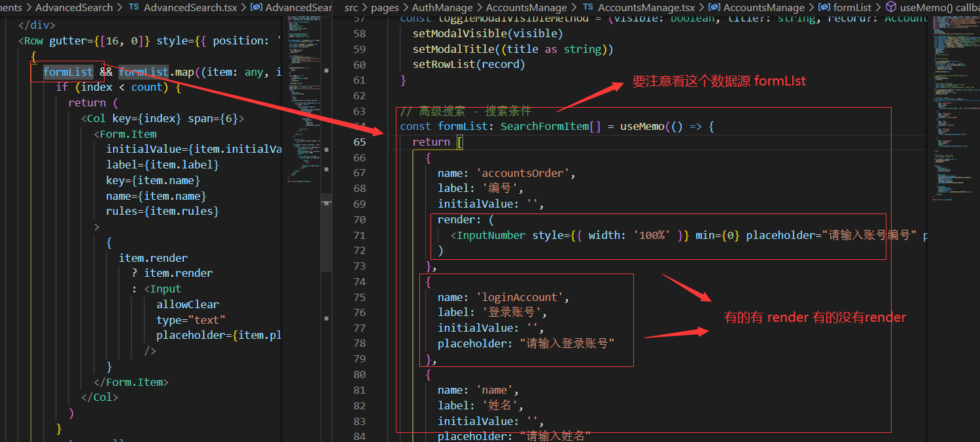The image size is (980, 442).
Task: Click the allowClear attribute
Action: click(x=188, y=304)
